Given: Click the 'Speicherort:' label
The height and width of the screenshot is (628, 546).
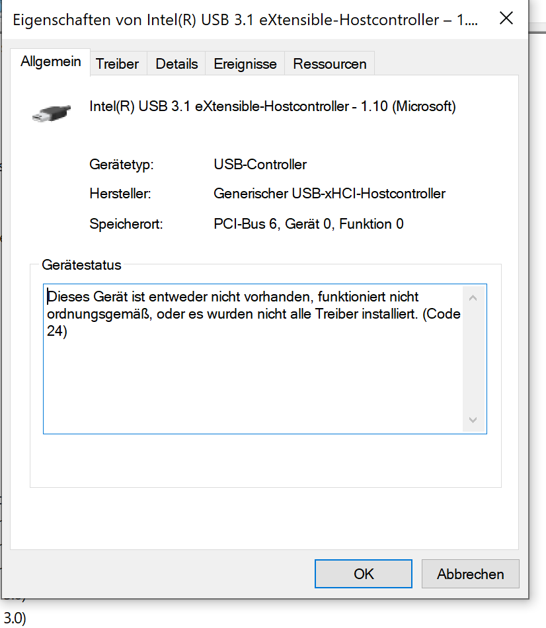Looking at the screenshot, I should point(126,224).
